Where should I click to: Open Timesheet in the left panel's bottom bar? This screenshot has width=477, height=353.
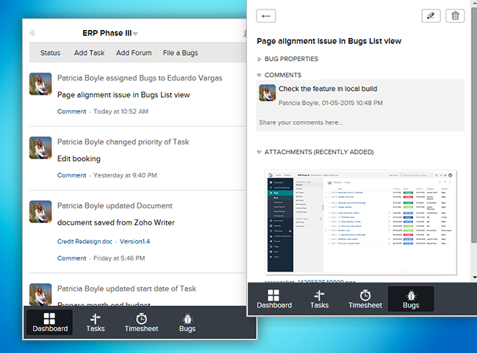click(142, 322)
